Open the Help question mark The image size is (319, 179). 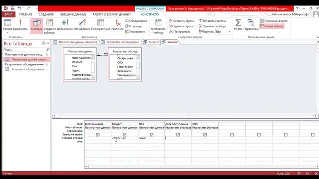(297, 8)
